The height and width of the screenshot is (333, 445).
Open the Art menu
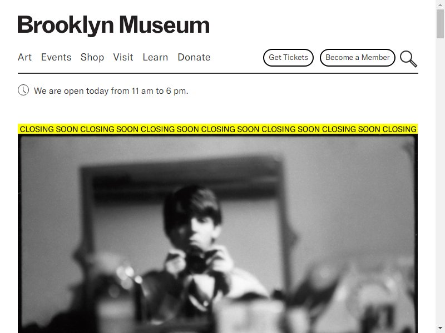click(24, 57)
